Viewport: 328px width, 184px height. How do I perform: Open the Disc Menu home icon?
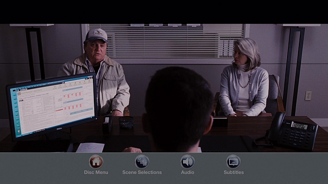(96, 162)
